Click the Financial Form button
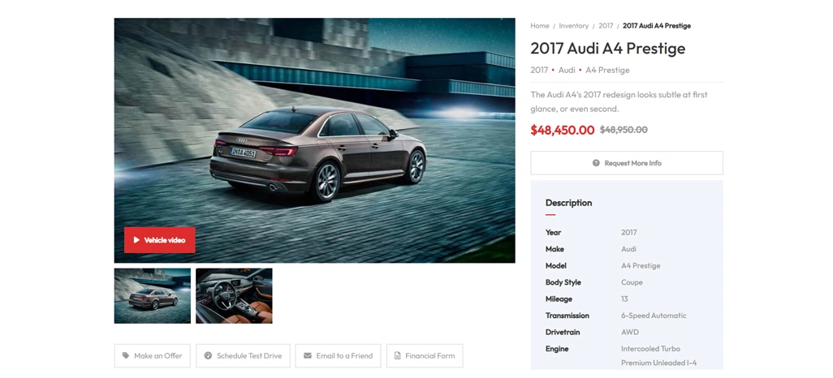This screenshot has width=833, height=378. point(425,356)
